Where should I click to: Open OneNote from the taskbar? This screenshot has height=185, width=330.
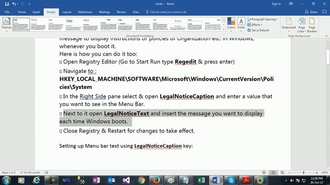pyautogui.click(x=96, y=180)
